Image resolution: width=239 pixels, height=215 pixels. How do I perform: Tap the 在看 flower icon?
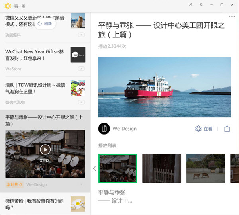(x=198, y=129)
